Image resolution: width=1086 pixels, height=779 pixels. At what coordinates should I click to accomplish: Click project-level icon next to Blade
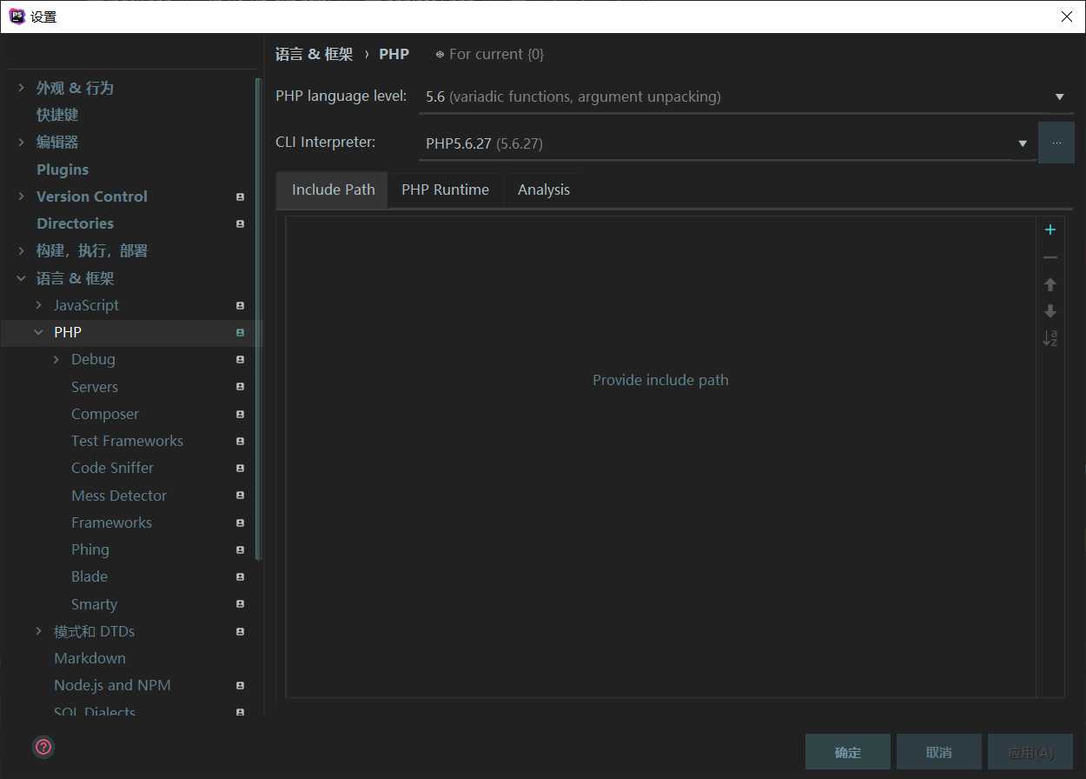241,577
